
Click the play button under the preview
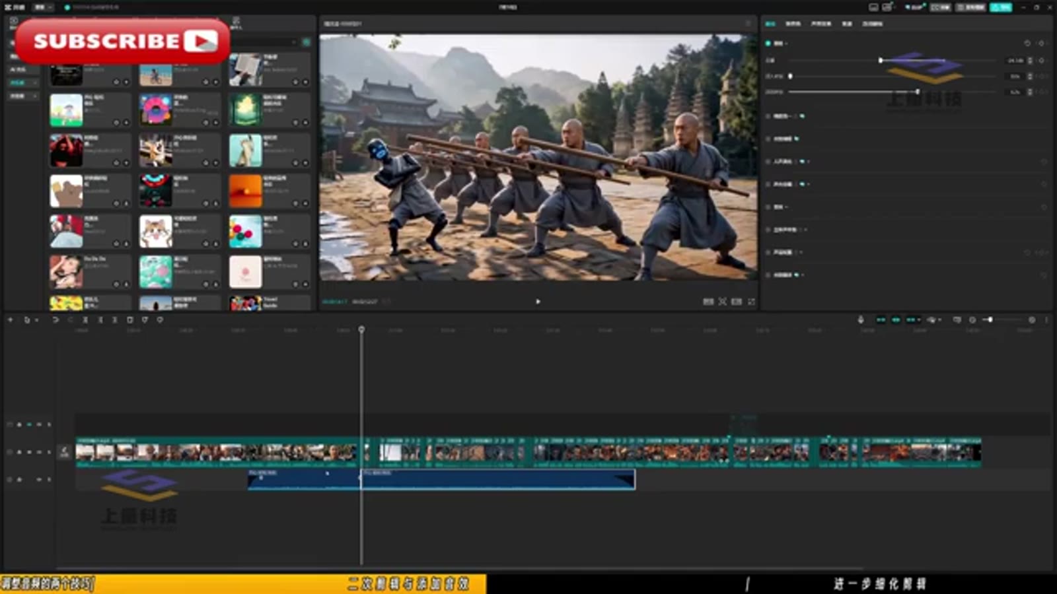(x=538, y=302)
